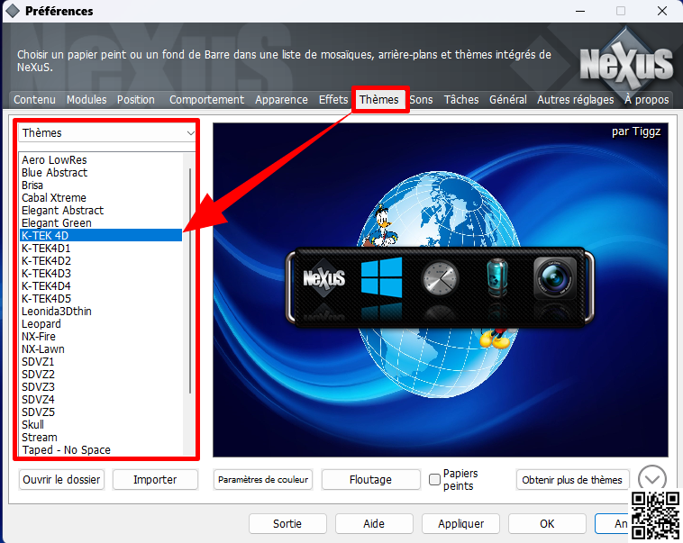Select NX-Fire theme
683x543 pixels.
pyautogui.click(x=101, y=337)
